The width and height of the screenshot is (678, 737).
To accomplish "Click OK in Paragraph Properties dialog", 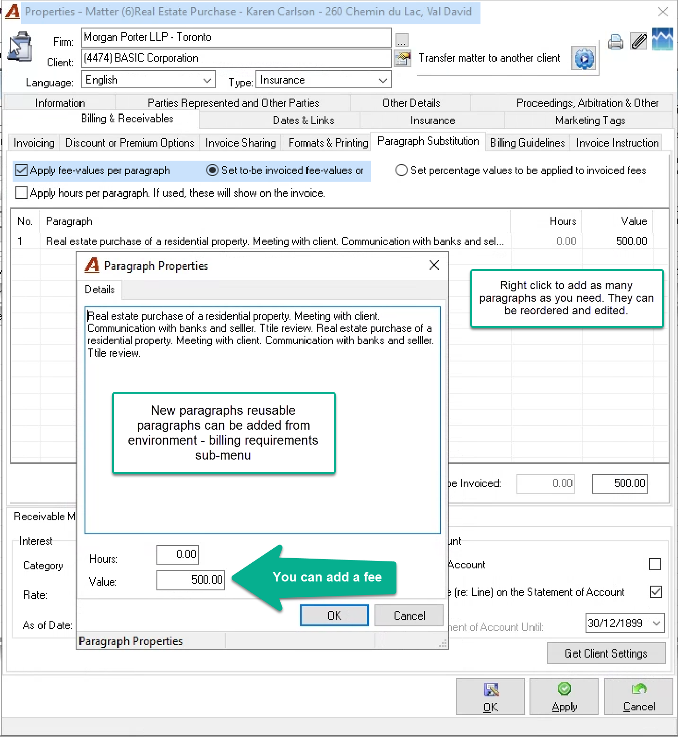I will 334,616.
